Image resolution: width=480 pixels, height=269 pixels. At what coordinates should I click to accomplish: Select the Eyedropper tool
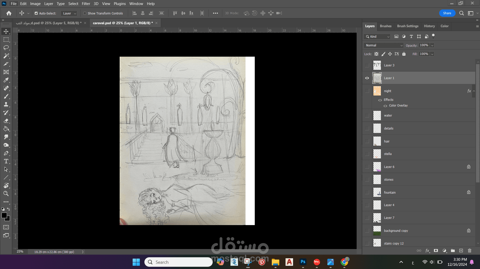pos(6,80)
